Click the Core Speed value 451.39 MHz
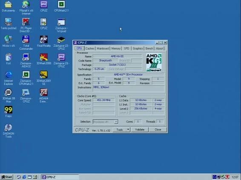The image size is (241, 180). (x=104, y=100)
